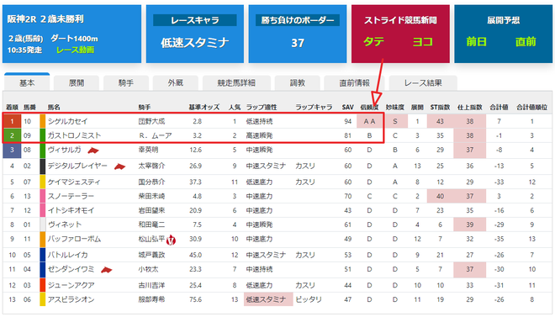Click horse name ケイマジェスティ
The height and width of the screenshot is (317, 555).
(x=74, y=182)
